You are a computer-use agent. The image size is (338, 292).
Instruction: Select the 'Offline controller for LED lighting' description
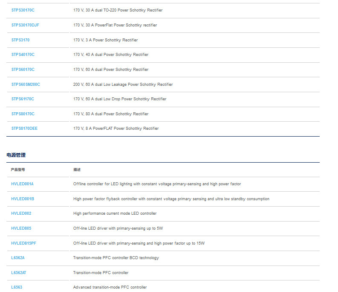[157, 184]
